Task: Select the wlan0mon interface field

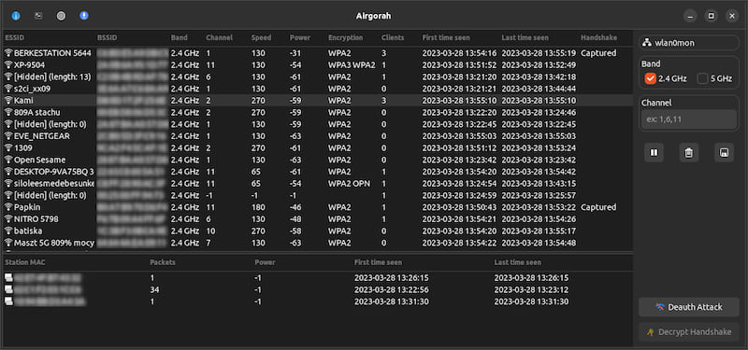Action: click(x=688, y=43)
